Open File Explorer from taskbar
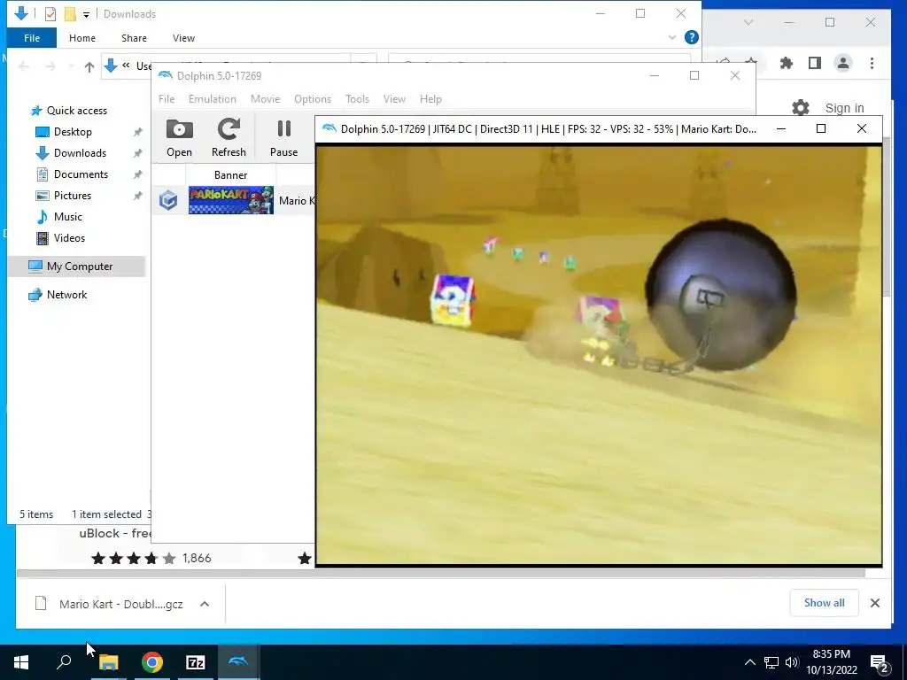This screenshot has width=907, height=680. [108, 662]
